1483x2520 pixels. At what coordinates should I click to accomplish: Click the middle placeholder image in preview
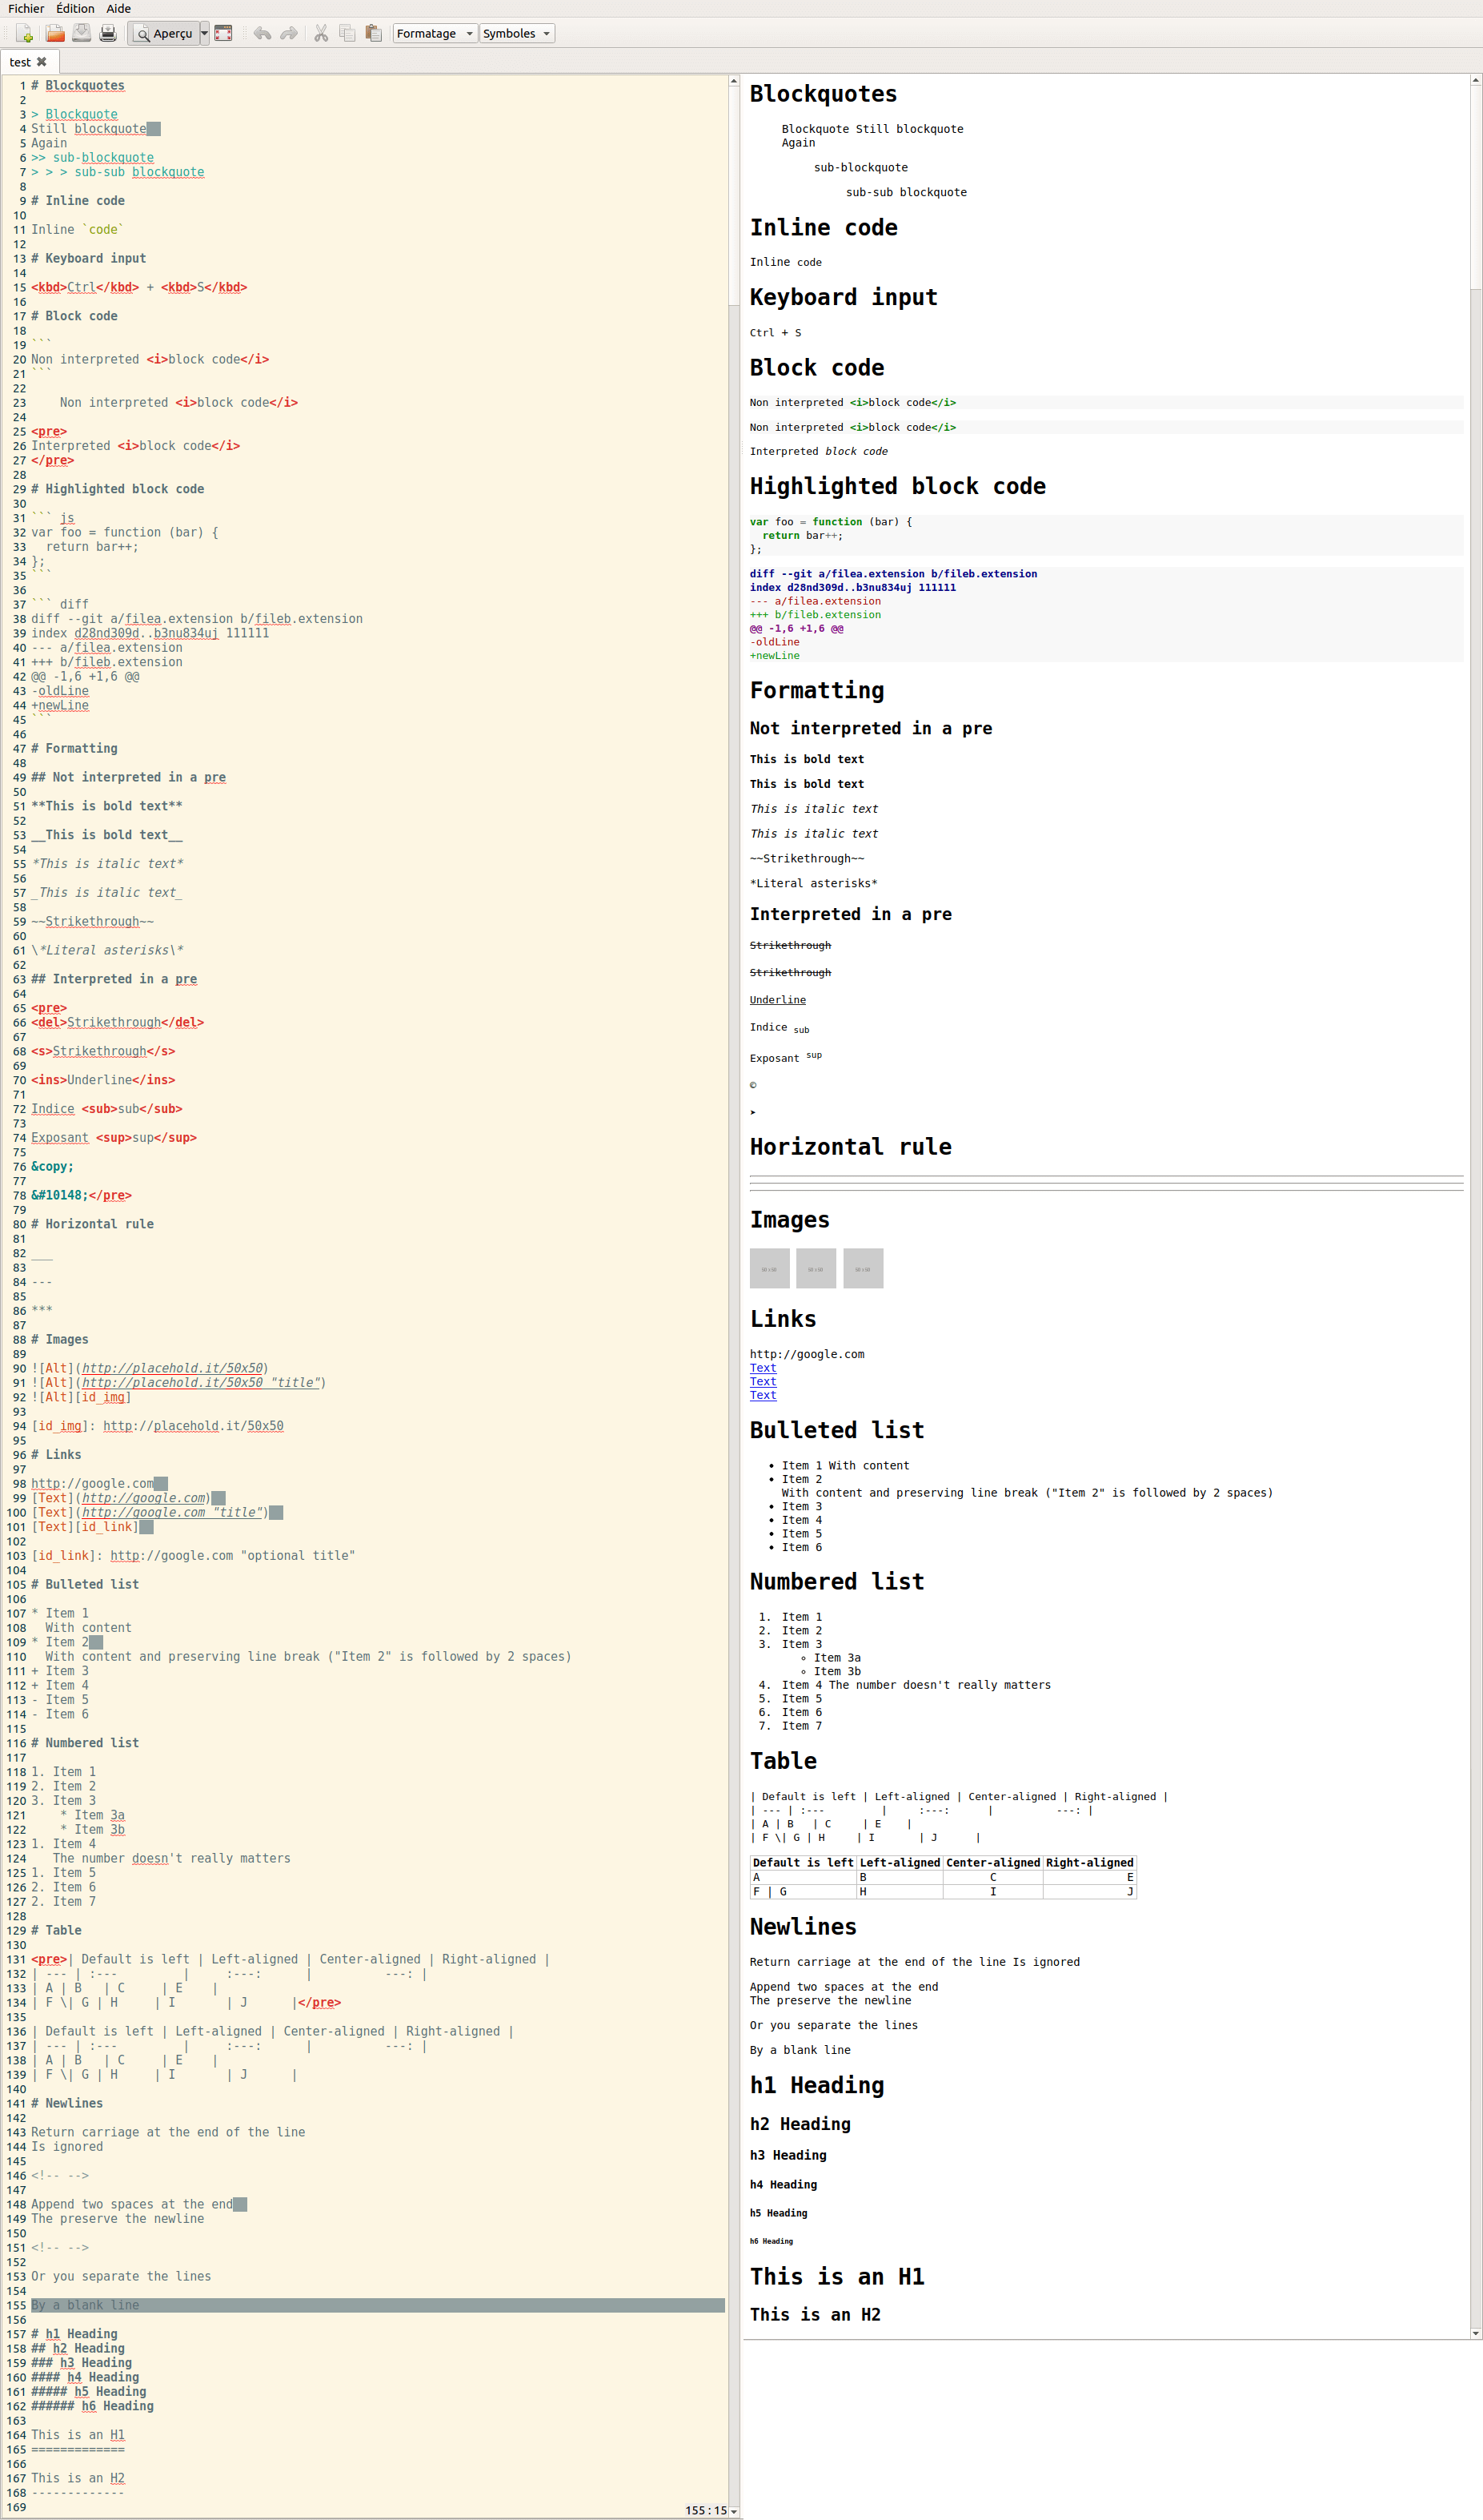click(816, 1268)
